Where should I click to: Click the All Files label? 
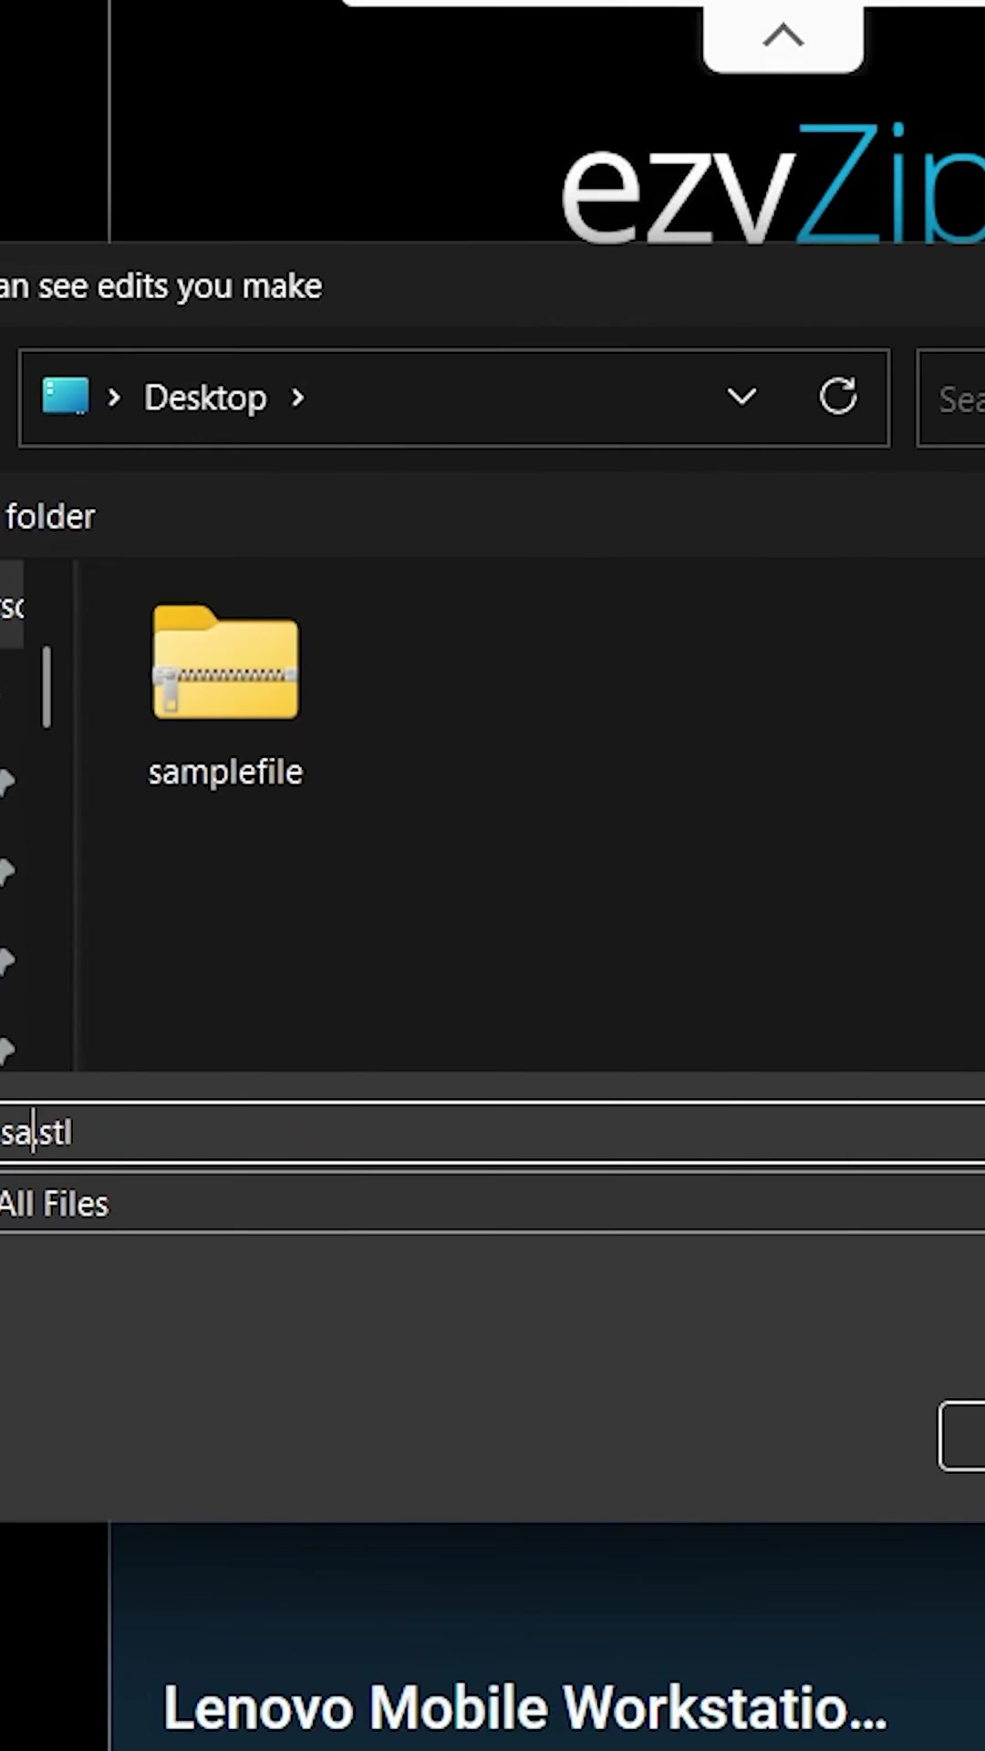point(53,1204)
